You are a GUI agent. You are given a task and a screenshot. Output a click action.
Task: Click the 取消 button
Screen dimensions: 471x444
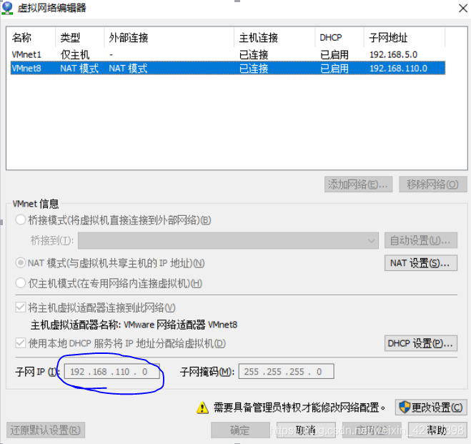coord(306,430)
